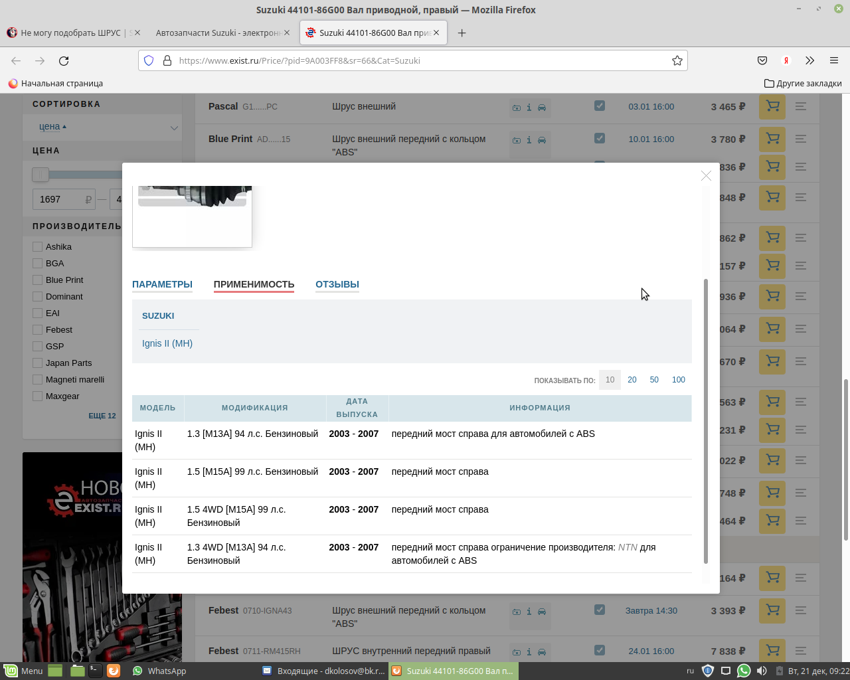
Task: Enable the Blue Print manufacturer filter
Action: pos(38,280)
